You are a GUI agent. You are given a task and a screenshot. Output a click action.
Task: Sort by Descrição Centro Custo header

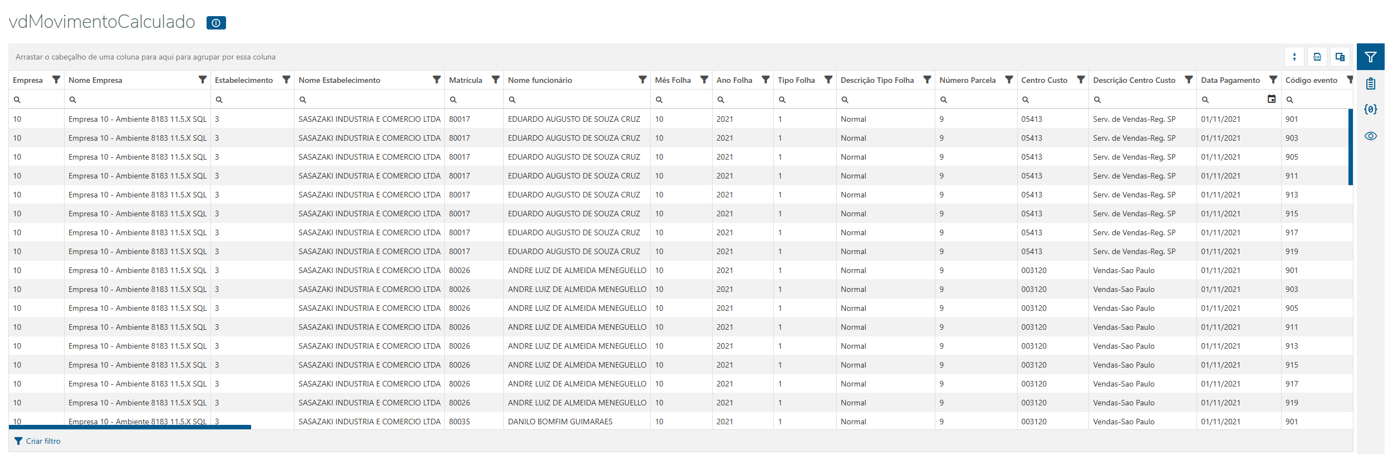tap(1134, 80)
